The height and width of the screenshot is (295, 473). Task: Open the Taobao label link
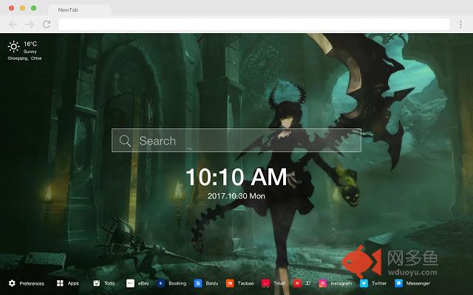point(245,283)
